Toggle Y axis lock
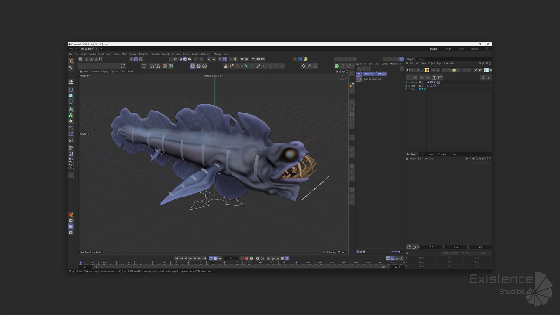 pos(91,59)
